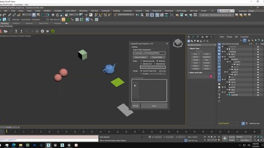Toggle visibility eye of Layer005
Screen dimensions: 264x148
coord(225,80)
